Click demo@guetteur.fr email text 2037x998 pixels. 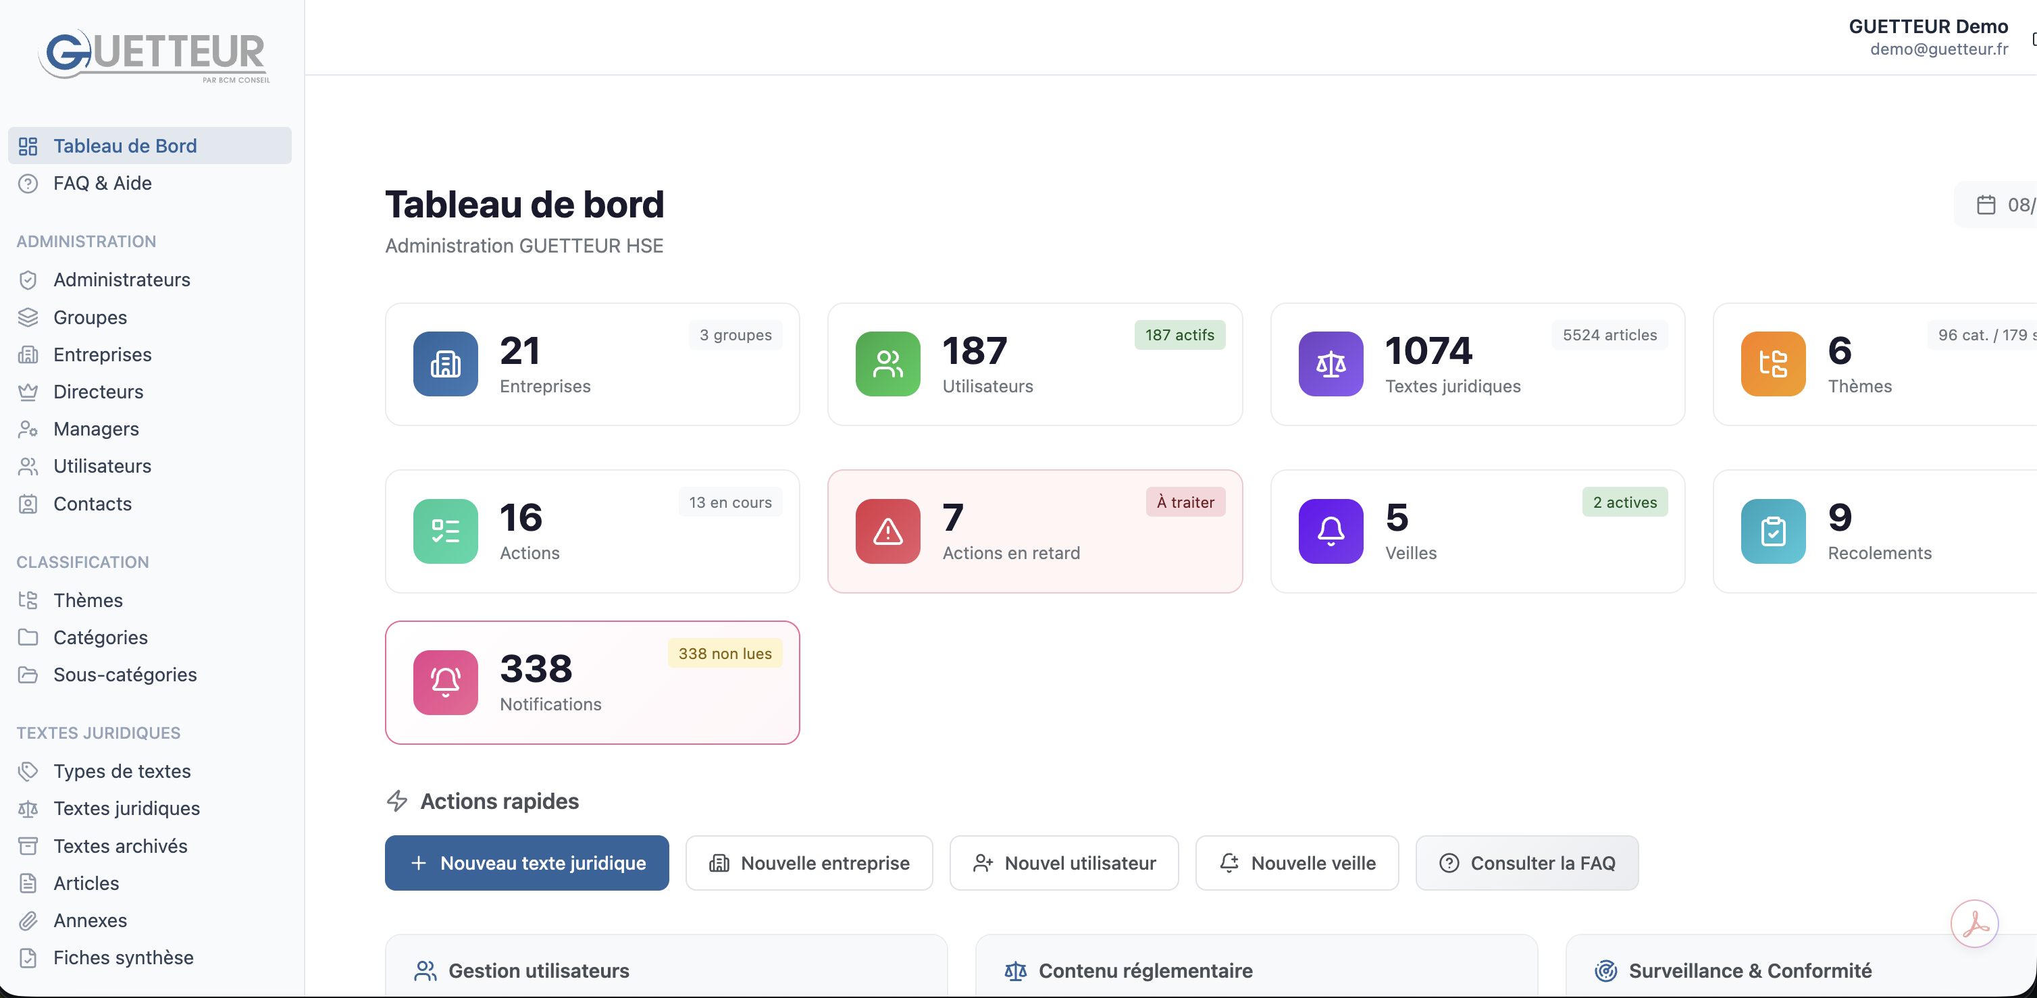tap(1938, 49)
